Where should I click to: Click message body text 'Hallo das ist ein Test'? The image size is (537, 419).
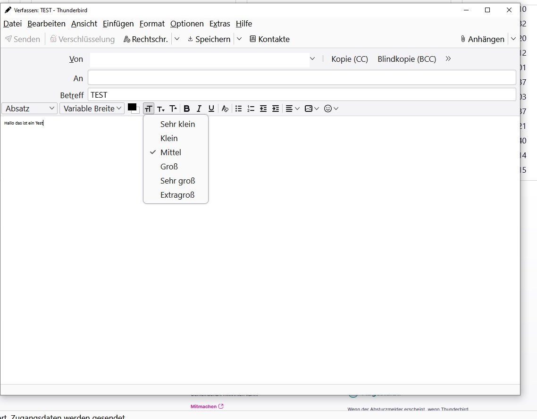click(24, 123)
